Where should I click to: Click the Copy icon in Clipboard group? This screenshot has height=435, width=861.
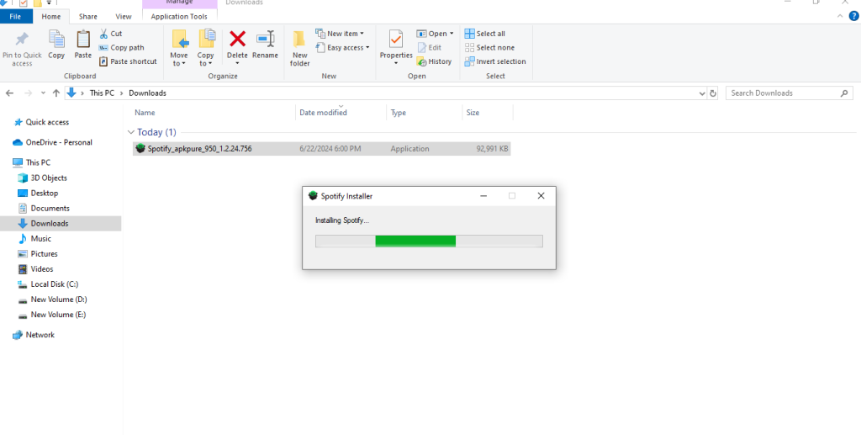click(x=56, y=40)
